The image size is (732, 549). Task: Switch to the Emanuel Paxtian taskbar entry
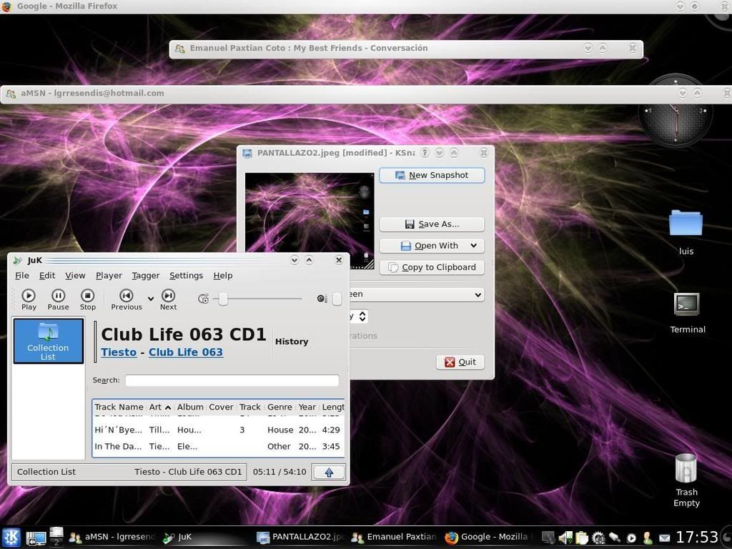click(395, 538)
